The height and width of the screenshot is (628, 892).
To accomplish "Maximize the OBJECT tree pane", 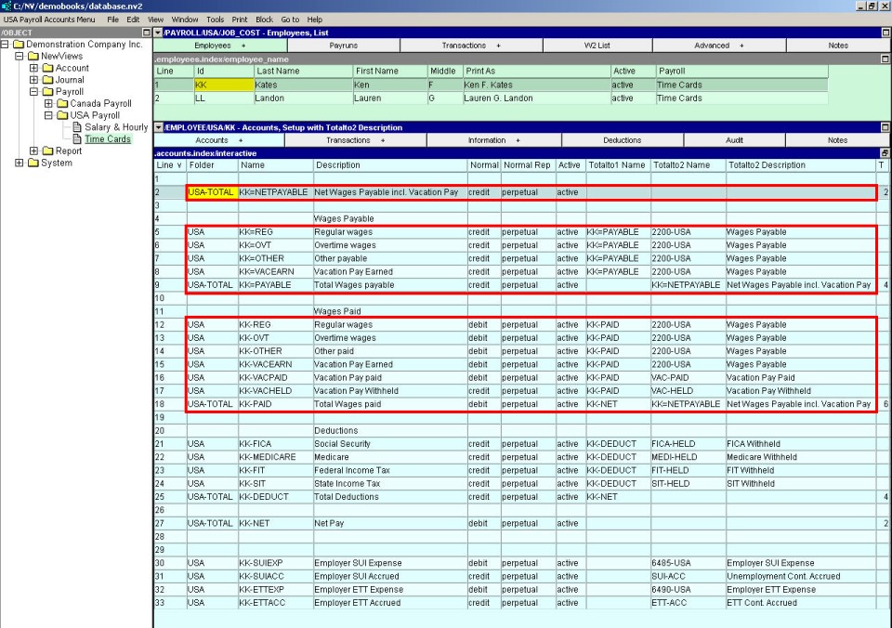I will [x=145, y=33].
